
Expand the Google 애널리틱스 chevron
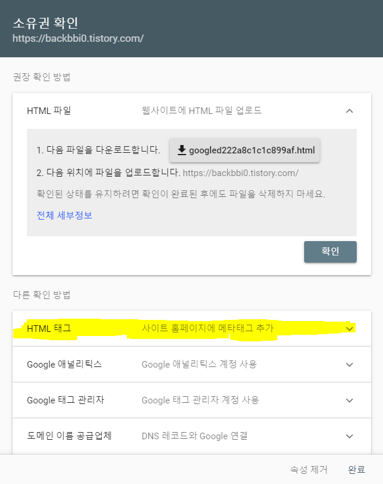(x=350, y=365)
